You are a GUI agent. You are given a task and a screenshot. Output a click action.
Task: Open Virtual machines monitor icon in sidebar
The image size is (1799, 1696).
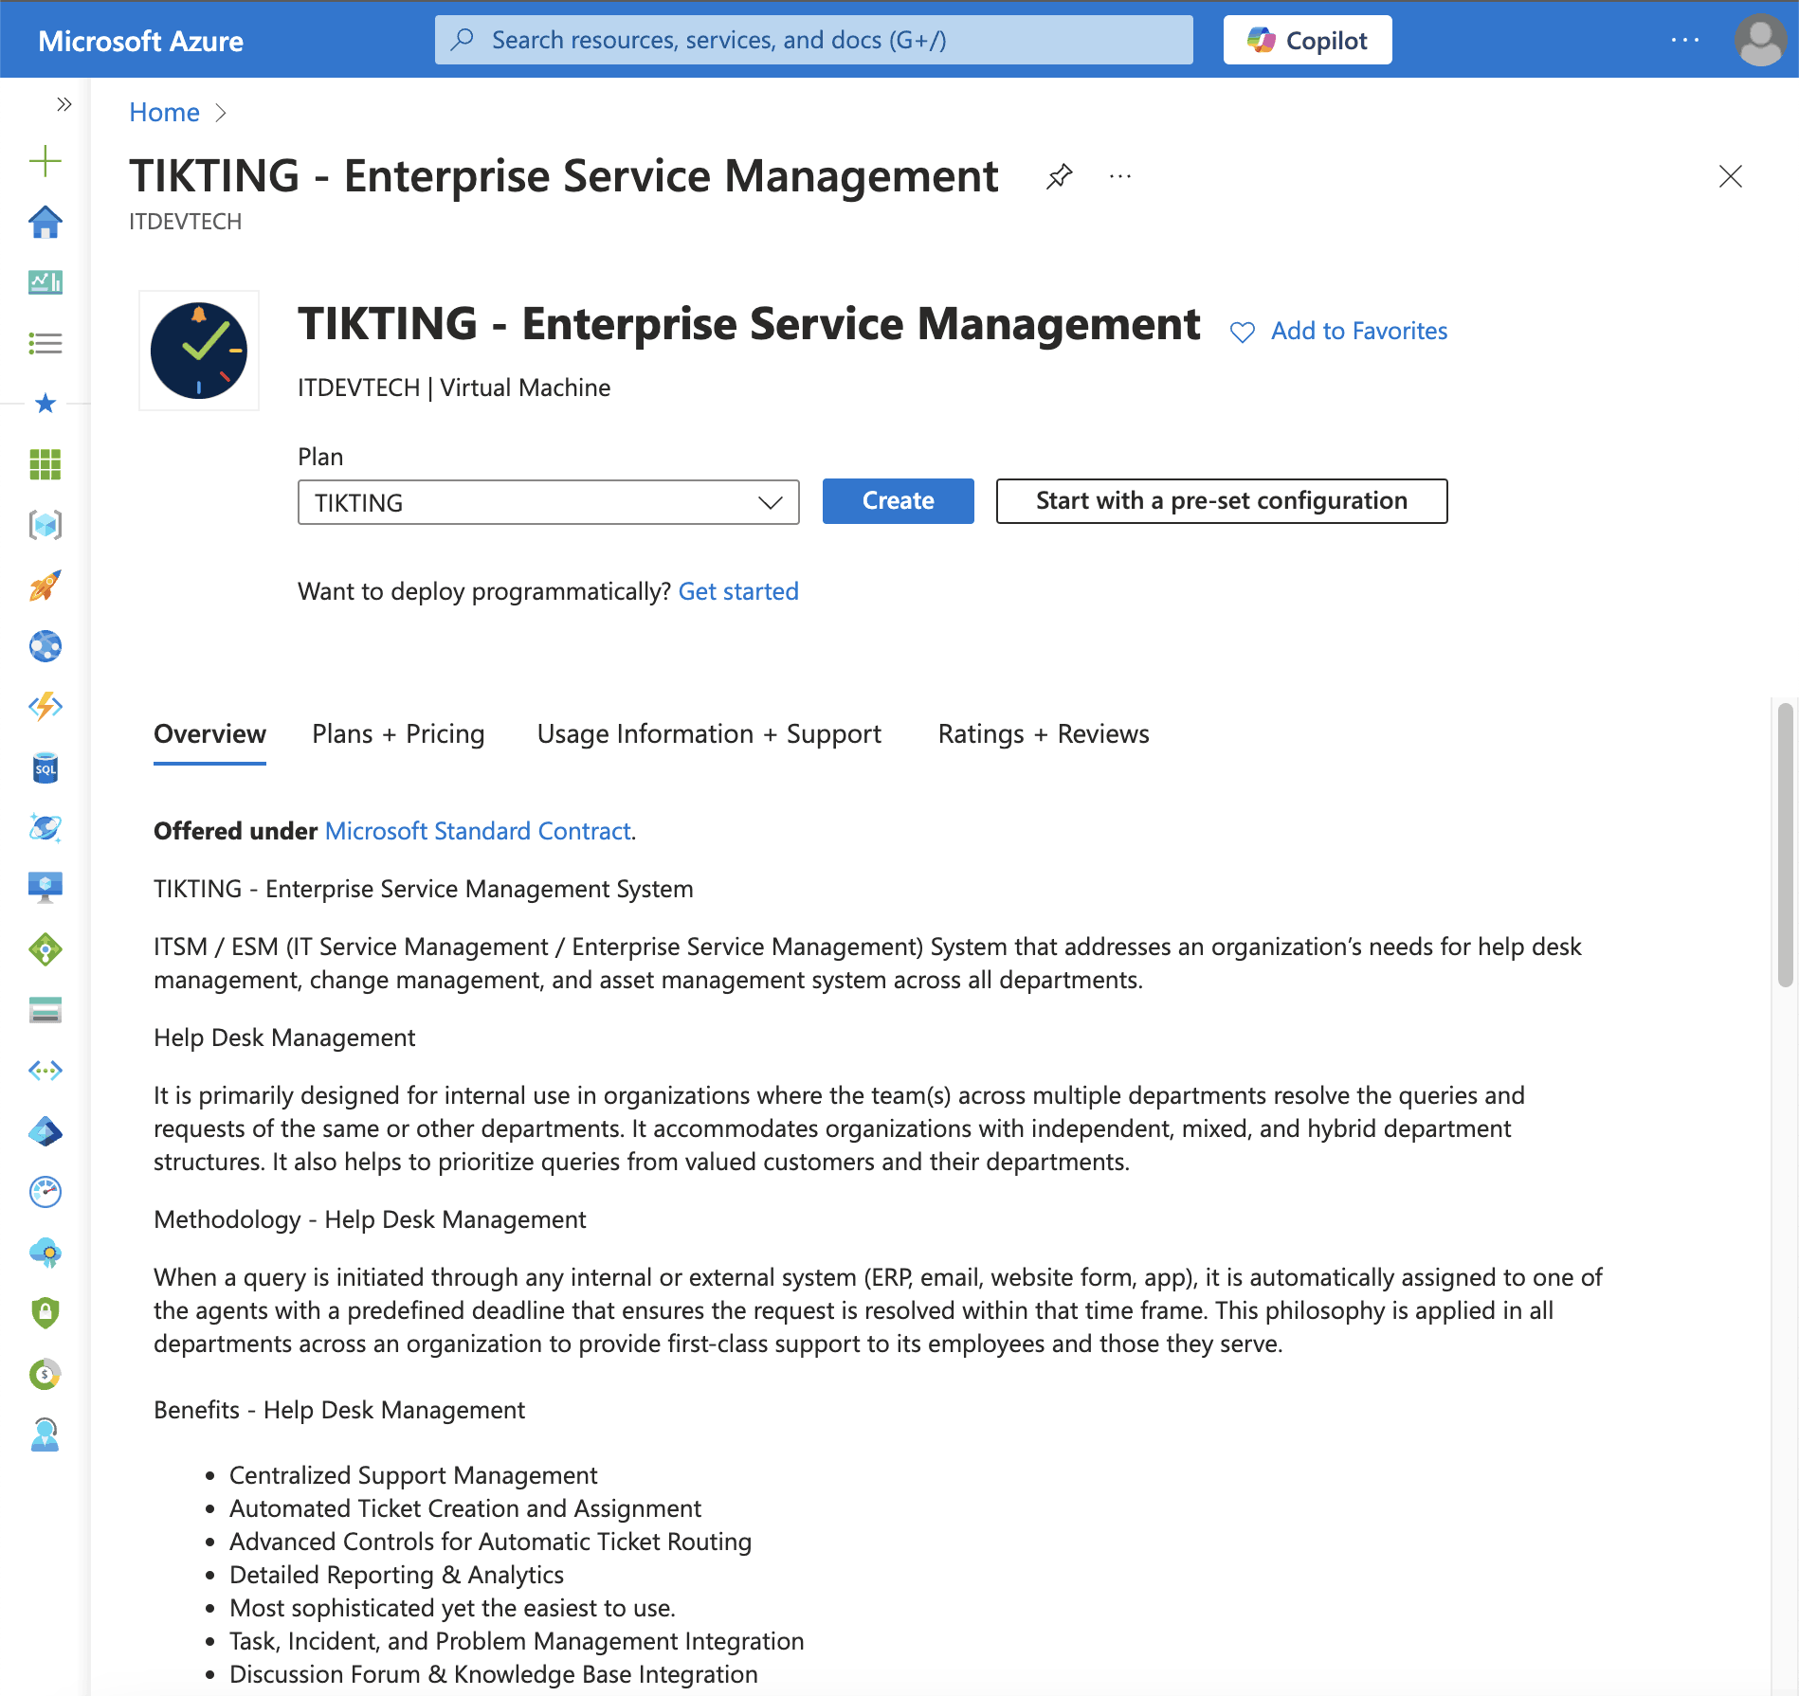45,888
